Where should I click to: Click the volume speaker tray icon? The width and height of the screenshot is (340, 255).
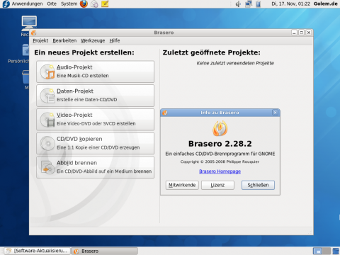[x=238, y=4]
